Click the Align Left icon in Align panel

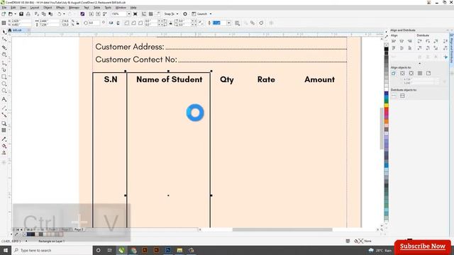tap(394, 41)
